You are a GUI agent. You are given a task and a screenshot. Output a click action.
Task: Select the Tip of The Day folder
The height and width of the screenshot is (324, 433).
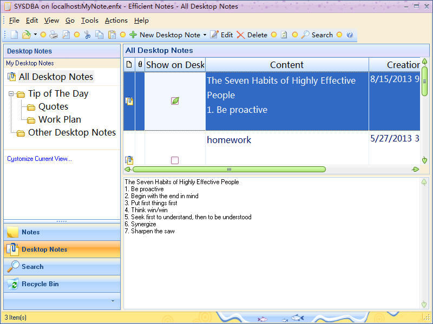click(x=58, y=93)
